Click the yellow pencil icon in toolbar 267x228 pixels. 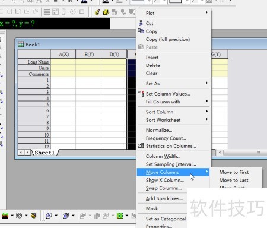[x=97, y=12]
